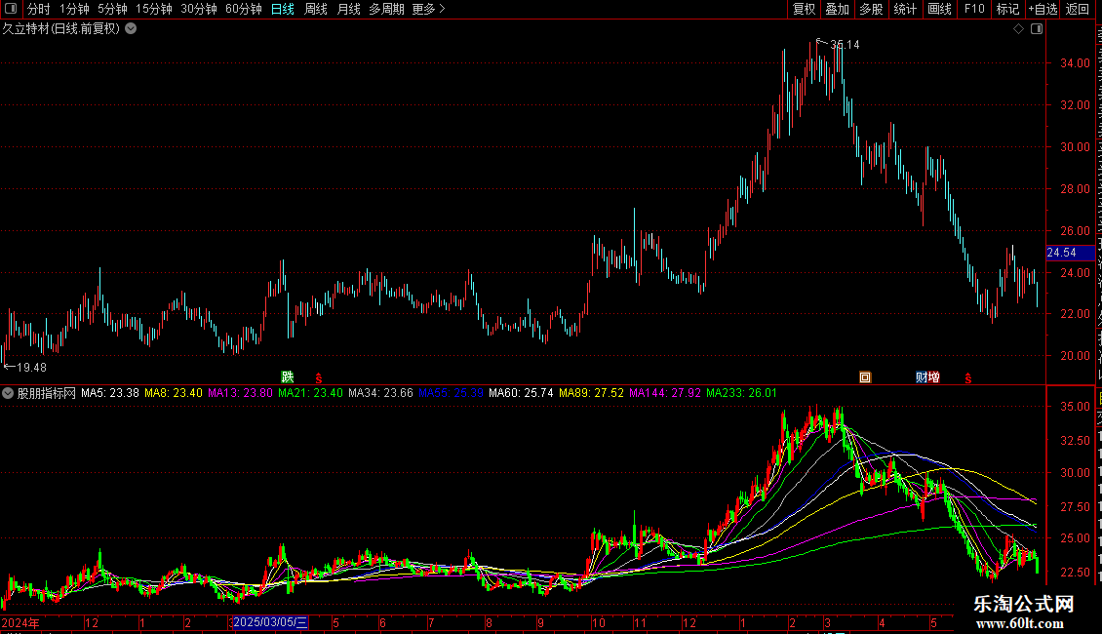Open F10 company info
Viewport: 1102px width, 634px height.
[974, 9]
